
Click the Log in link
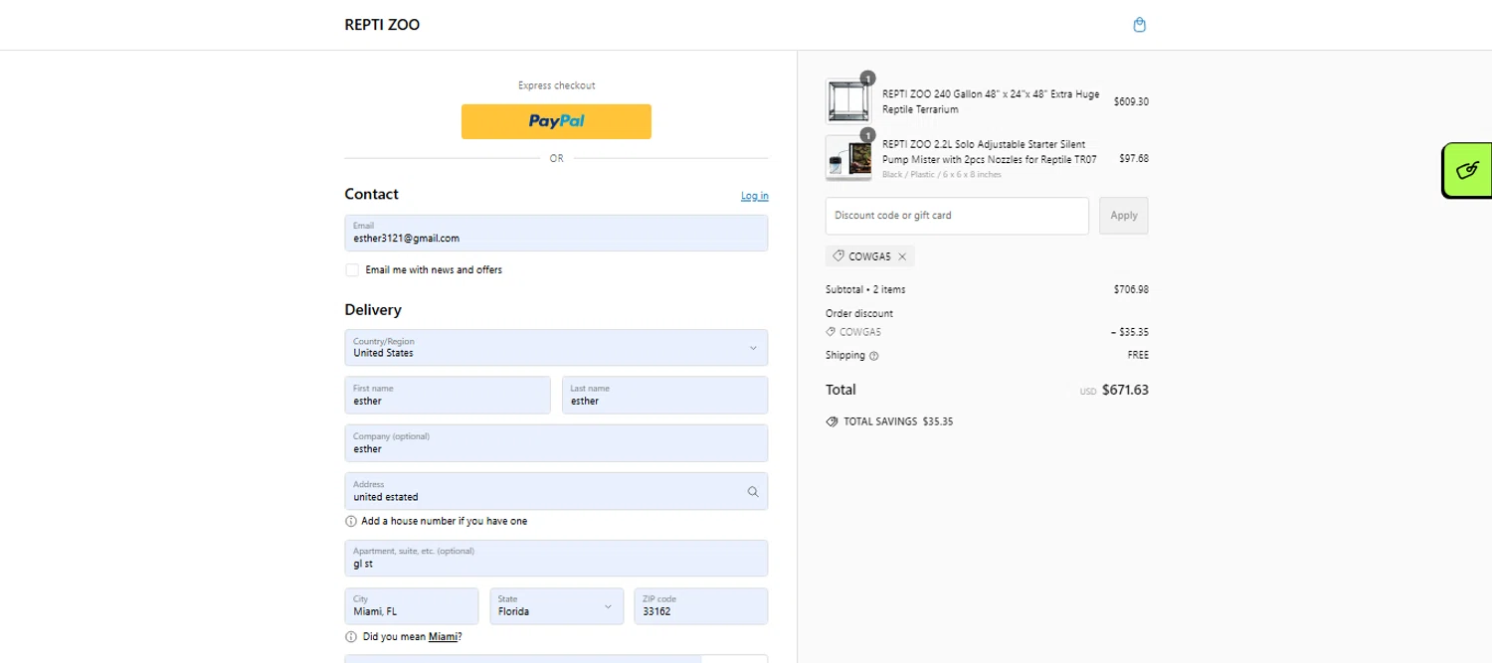click(754, 196)
